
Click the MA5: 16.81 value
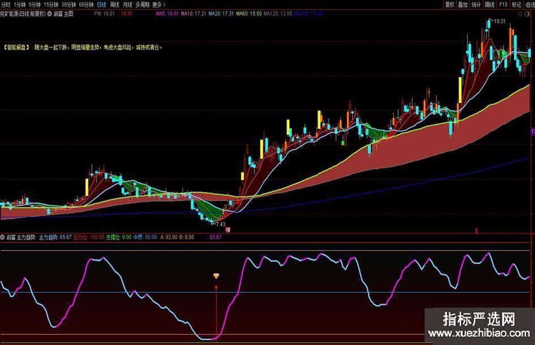click(167, 14)
